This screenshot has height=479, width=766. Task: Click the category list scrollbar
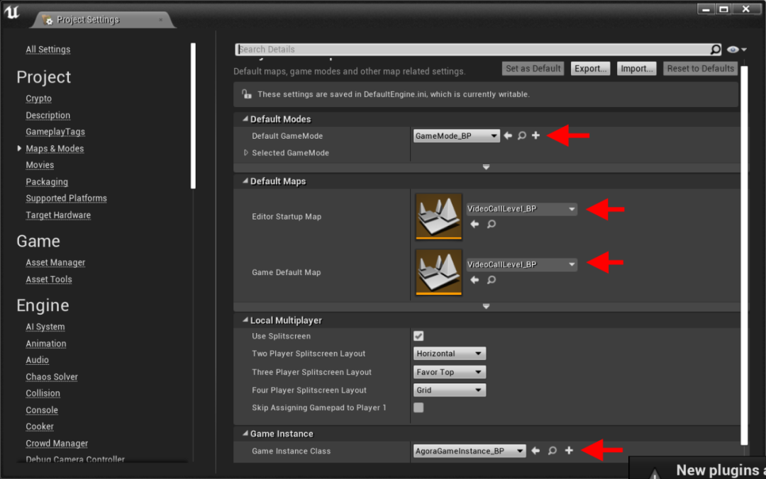[193, 115]
